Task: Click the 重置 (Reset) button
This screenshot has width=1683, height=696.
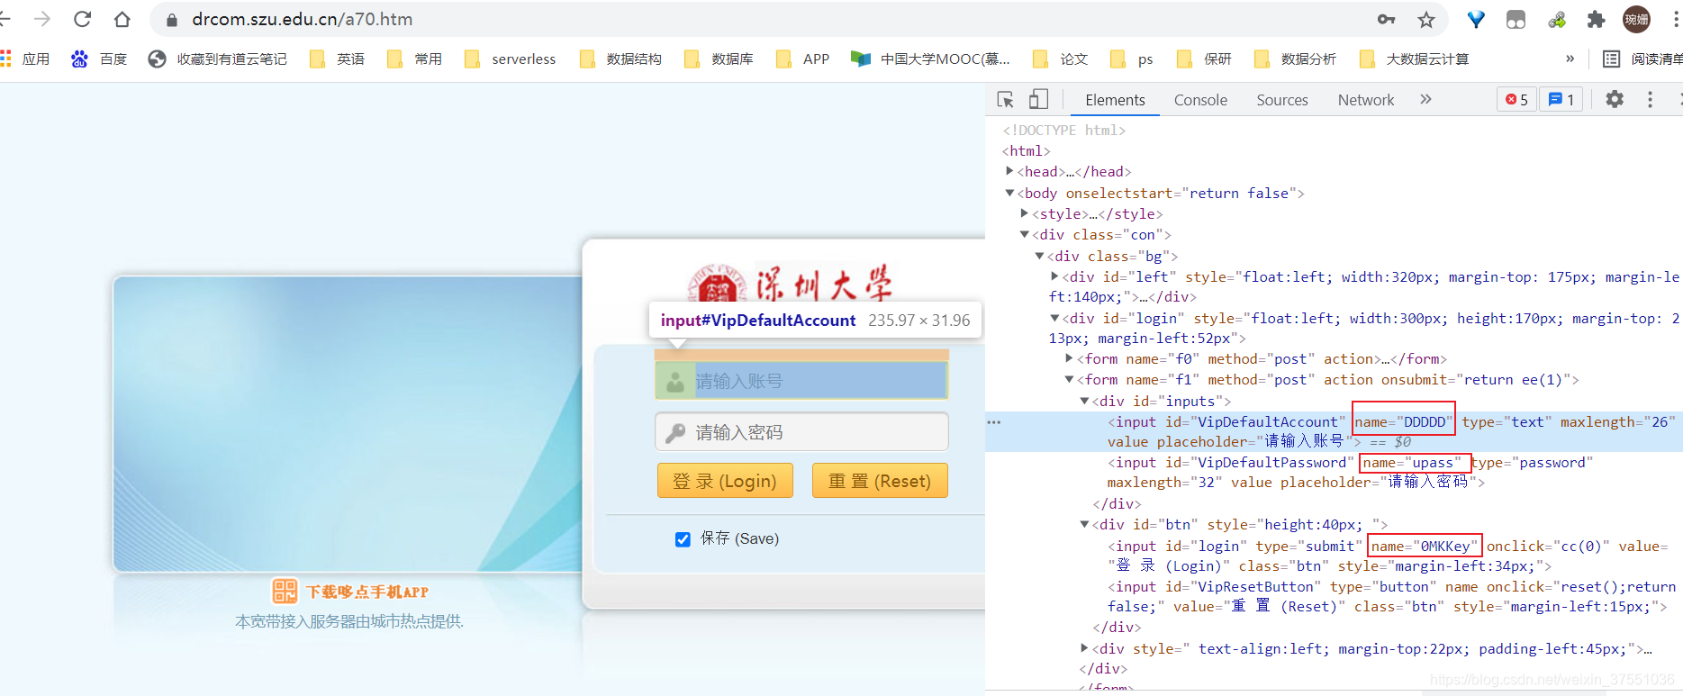Action: point(880,481)
